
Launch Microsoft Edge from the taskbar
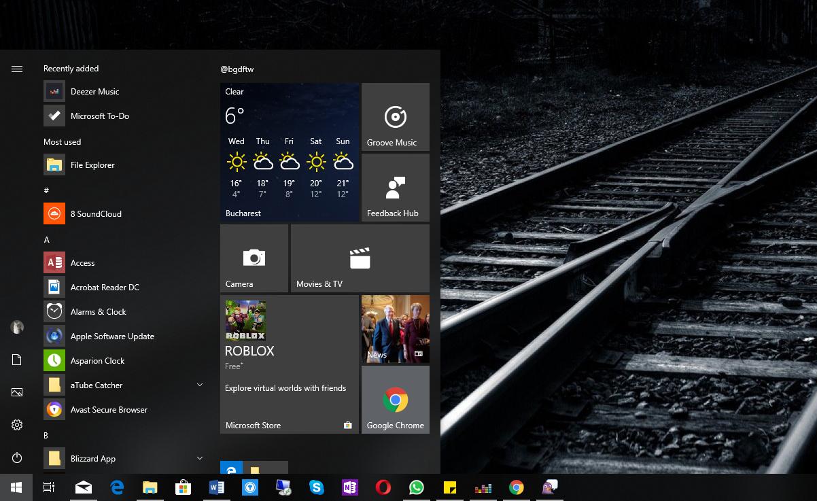(x=117, y=487)
